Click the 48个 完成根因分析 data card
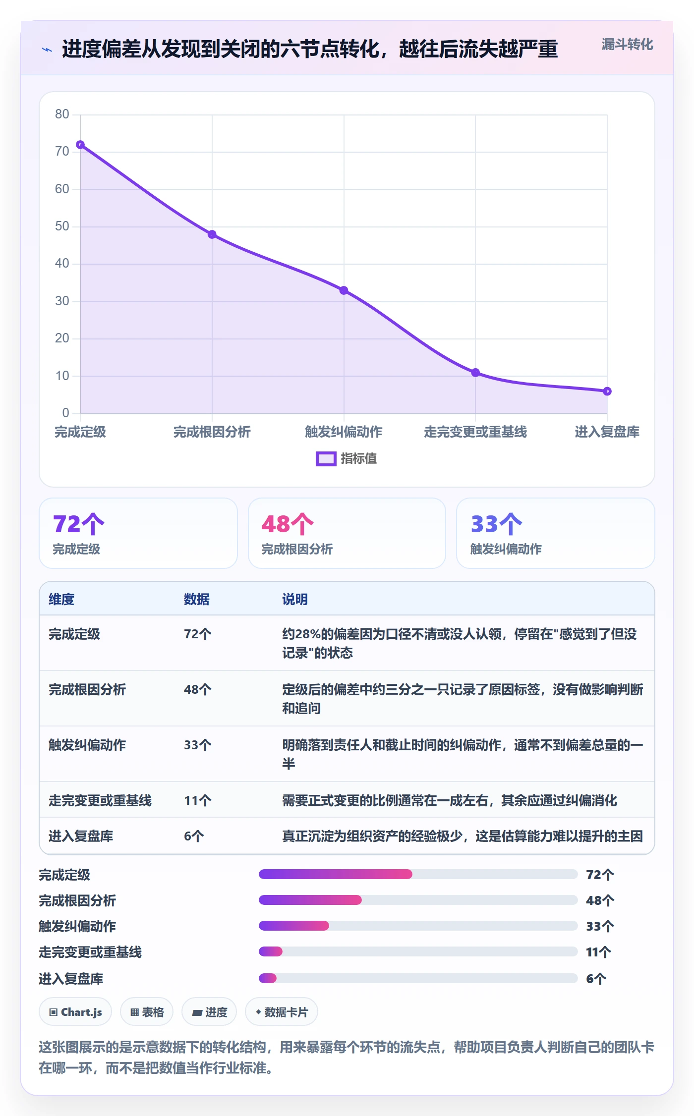This screenshot has height=1116, width=694. (x=347, y=533)
